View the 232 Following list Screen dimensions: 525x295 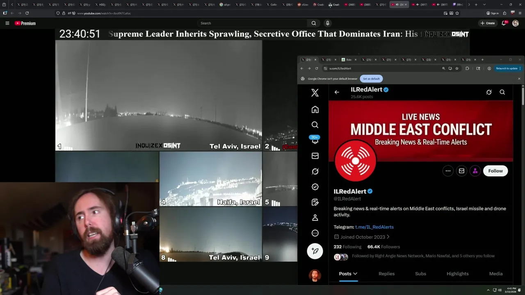(x=347, y=247)
